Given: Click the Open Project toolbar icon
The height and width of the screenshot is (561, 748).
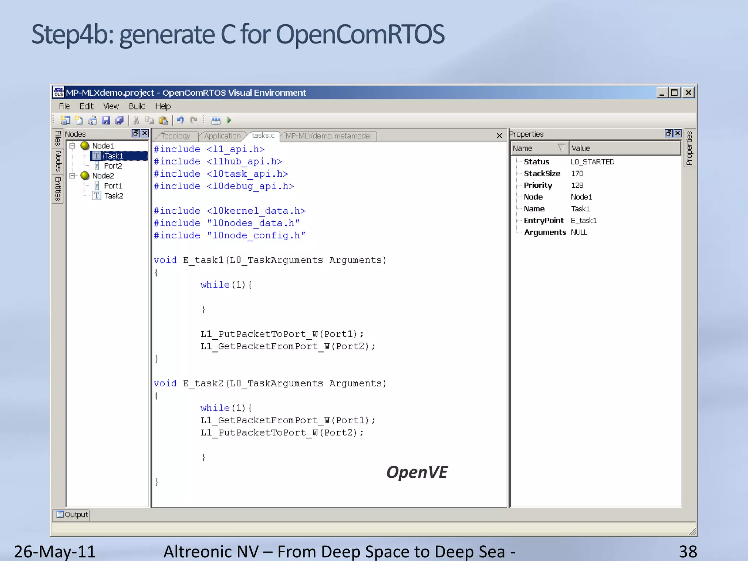Looking at the screenshot, I should point(92,120).
